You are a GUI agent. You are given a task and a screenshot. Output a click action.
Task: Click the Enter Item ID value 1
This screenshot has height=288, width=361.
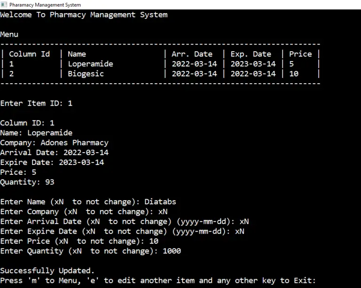70,103
